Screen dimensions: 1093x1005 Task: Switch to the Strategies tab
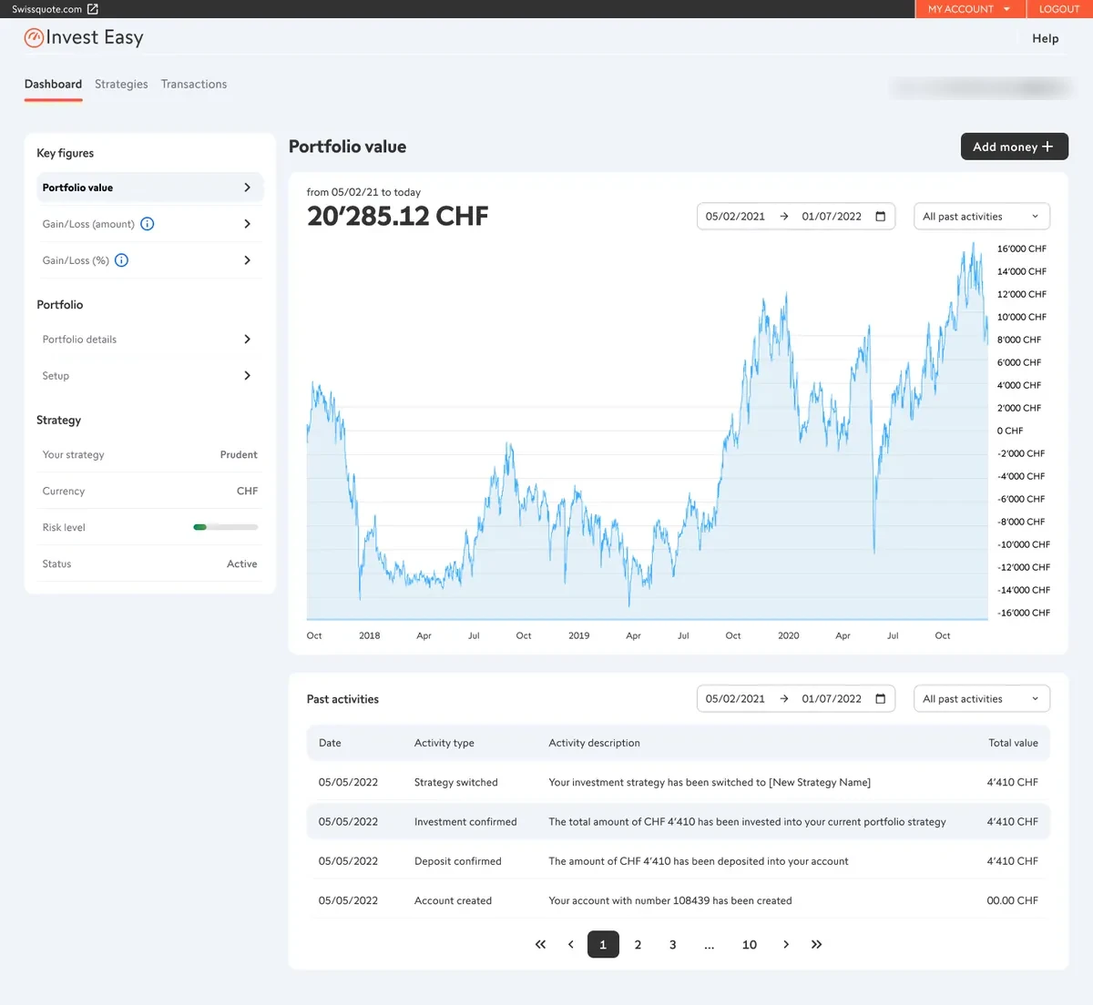click(121, 85)
